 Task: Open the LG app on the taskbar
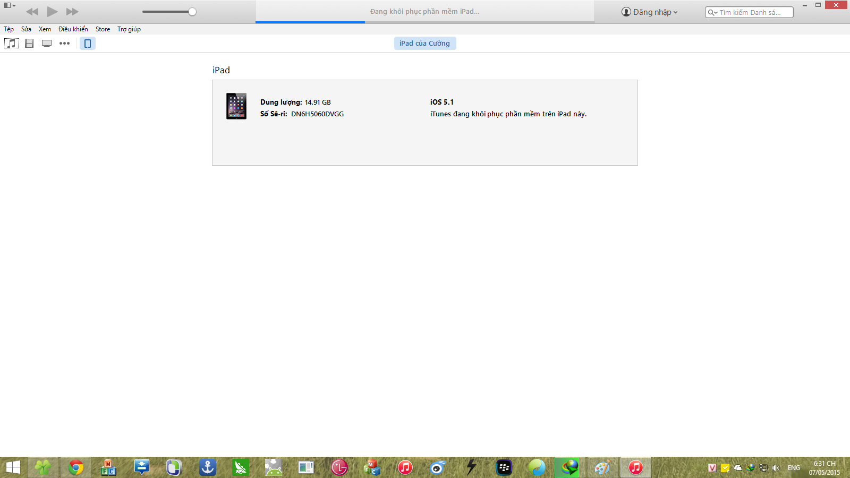coord(339,467)
